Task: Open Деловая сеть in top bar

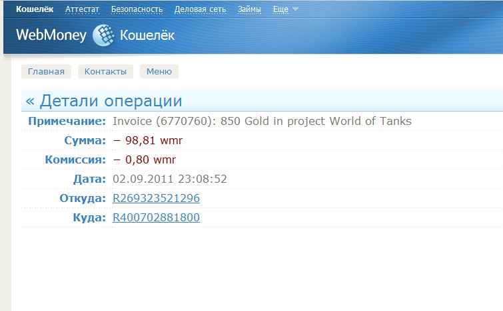Action: tap(200, 9)
